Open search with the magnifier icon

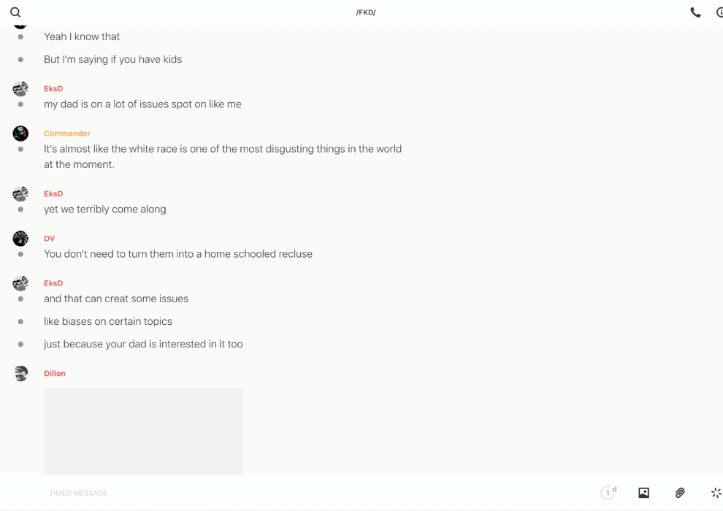[x=15, y=12]
